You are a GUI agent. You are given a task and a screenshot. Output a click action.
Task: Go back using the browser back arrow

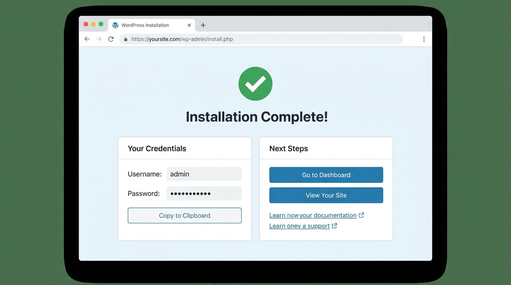(87, 39)
